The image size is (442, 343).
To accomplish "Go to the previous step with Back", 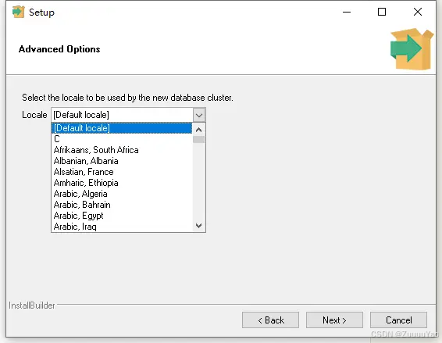I will point(270,320).
